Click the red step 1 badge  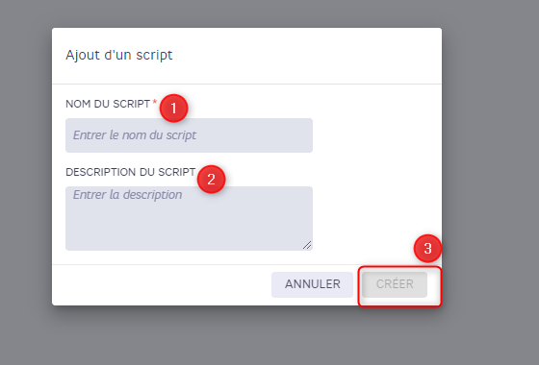pos(173,108)
